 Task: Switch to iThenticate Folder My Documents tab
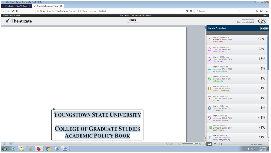coord(16,6)
